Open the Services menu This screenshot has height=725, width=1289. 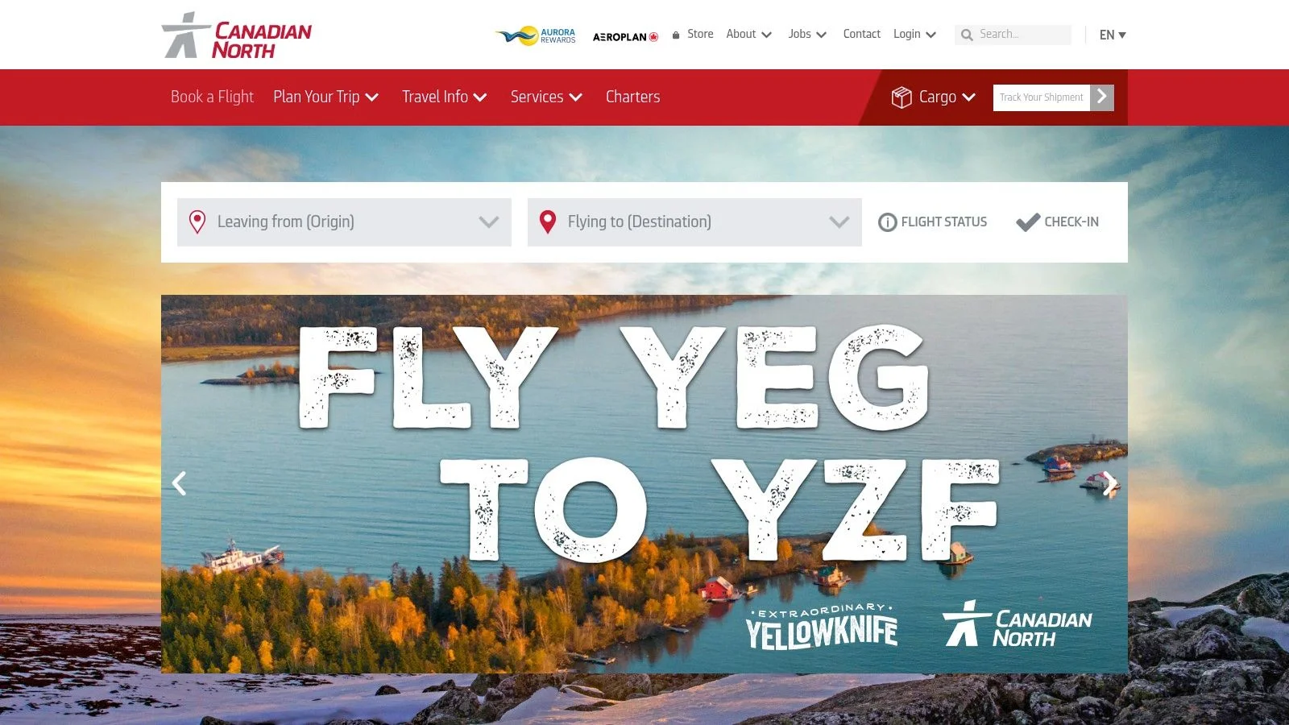pyautogui.click(x=546, y=97)
